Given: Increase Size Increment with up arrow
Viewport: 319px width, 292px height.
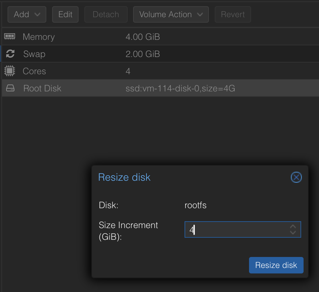Looking at the screenshot, I should (293, 227).
